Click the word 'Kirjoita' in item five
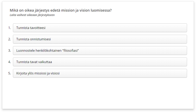Screen dimensions: 196x112 (x=22, y=73)
